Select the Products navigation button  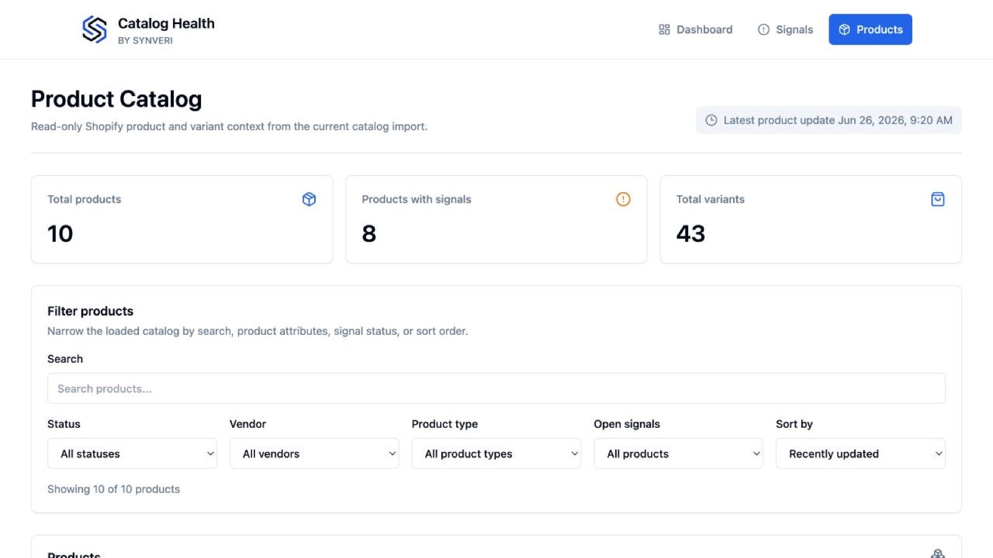[870, 30]
